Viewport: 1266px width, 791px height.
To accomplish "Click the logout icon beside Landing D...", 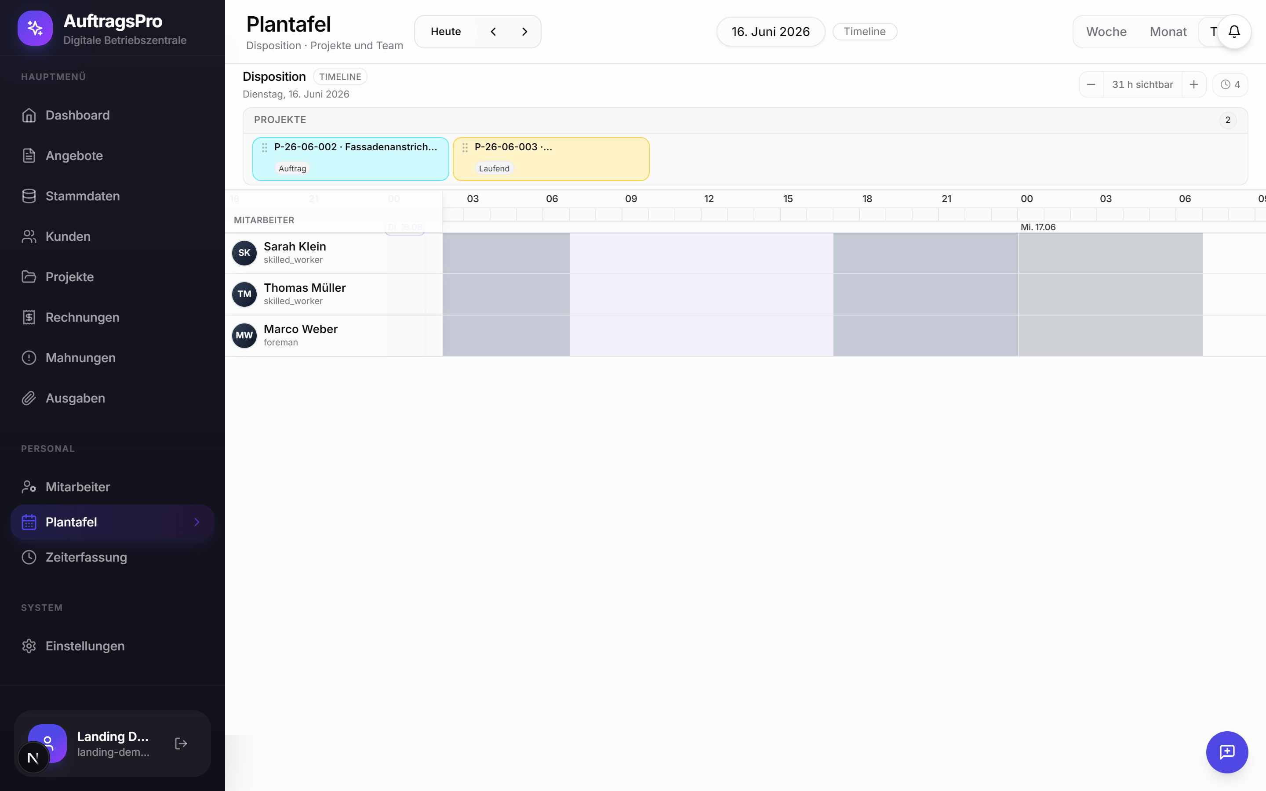I will coord(181,744).
